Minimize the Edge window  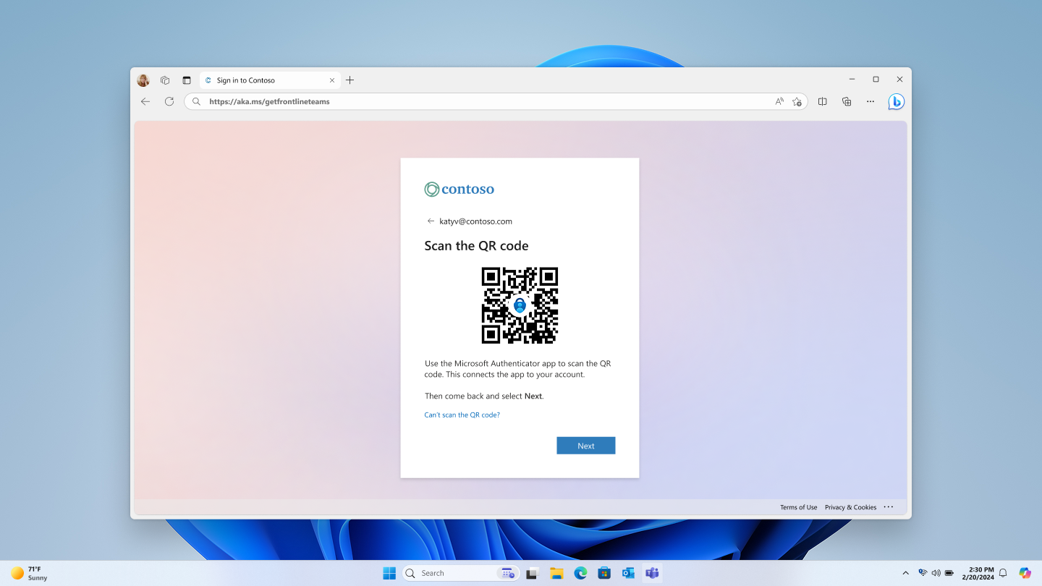[852, 80]
